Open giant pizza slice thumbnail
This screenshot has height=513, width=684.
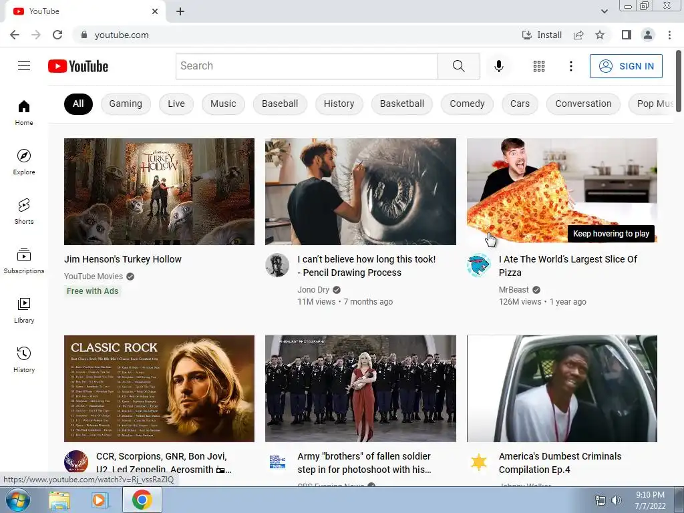tap(562, 192)
